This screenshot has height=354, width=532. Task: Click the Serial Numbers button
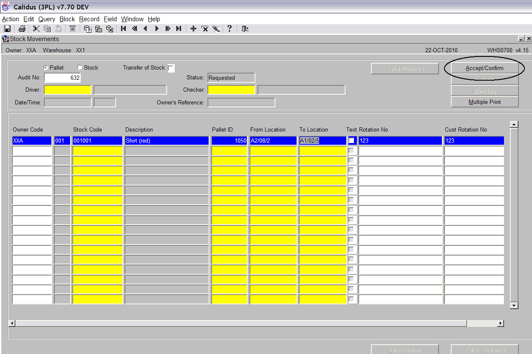point(405,69)
